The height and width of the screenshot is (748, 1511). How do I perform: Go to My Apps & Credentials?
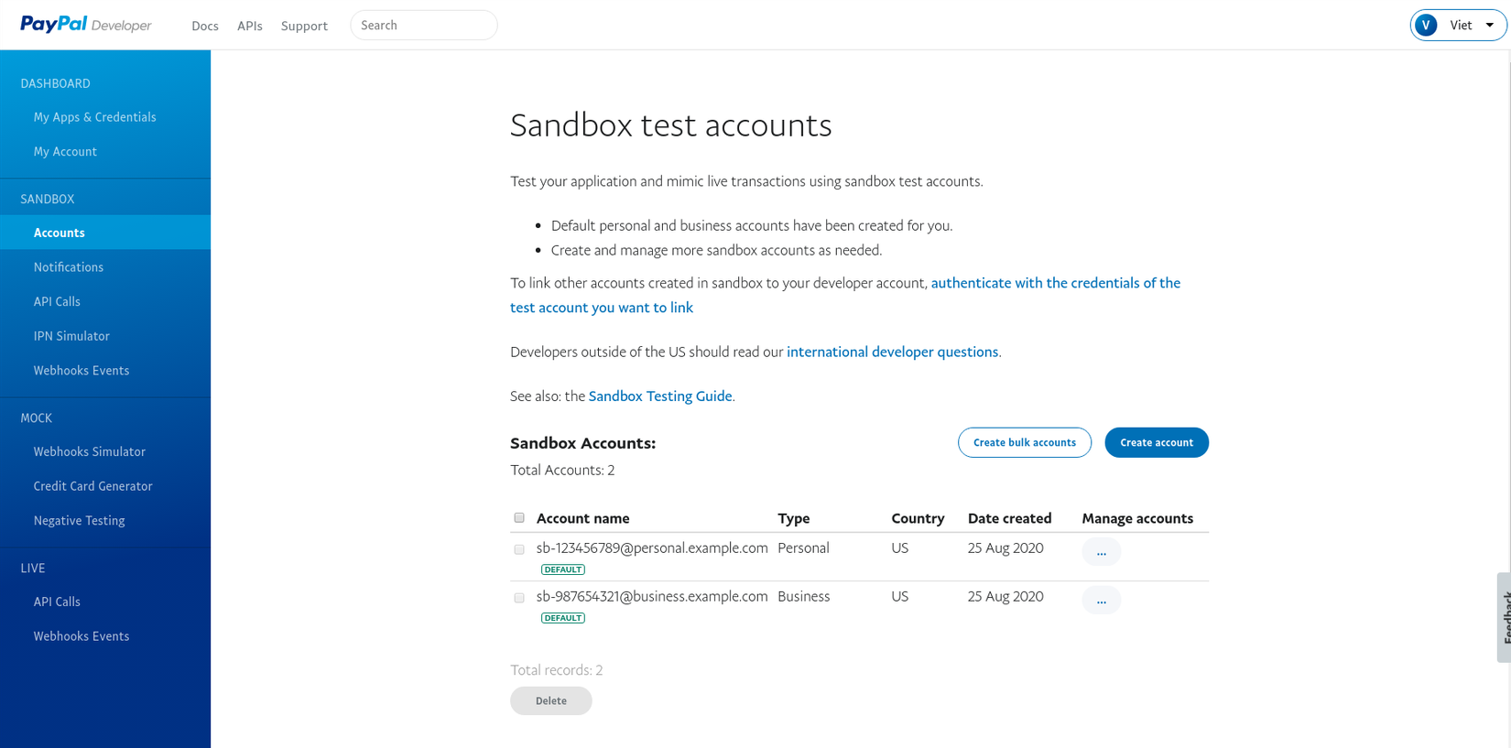coord(95,117)
